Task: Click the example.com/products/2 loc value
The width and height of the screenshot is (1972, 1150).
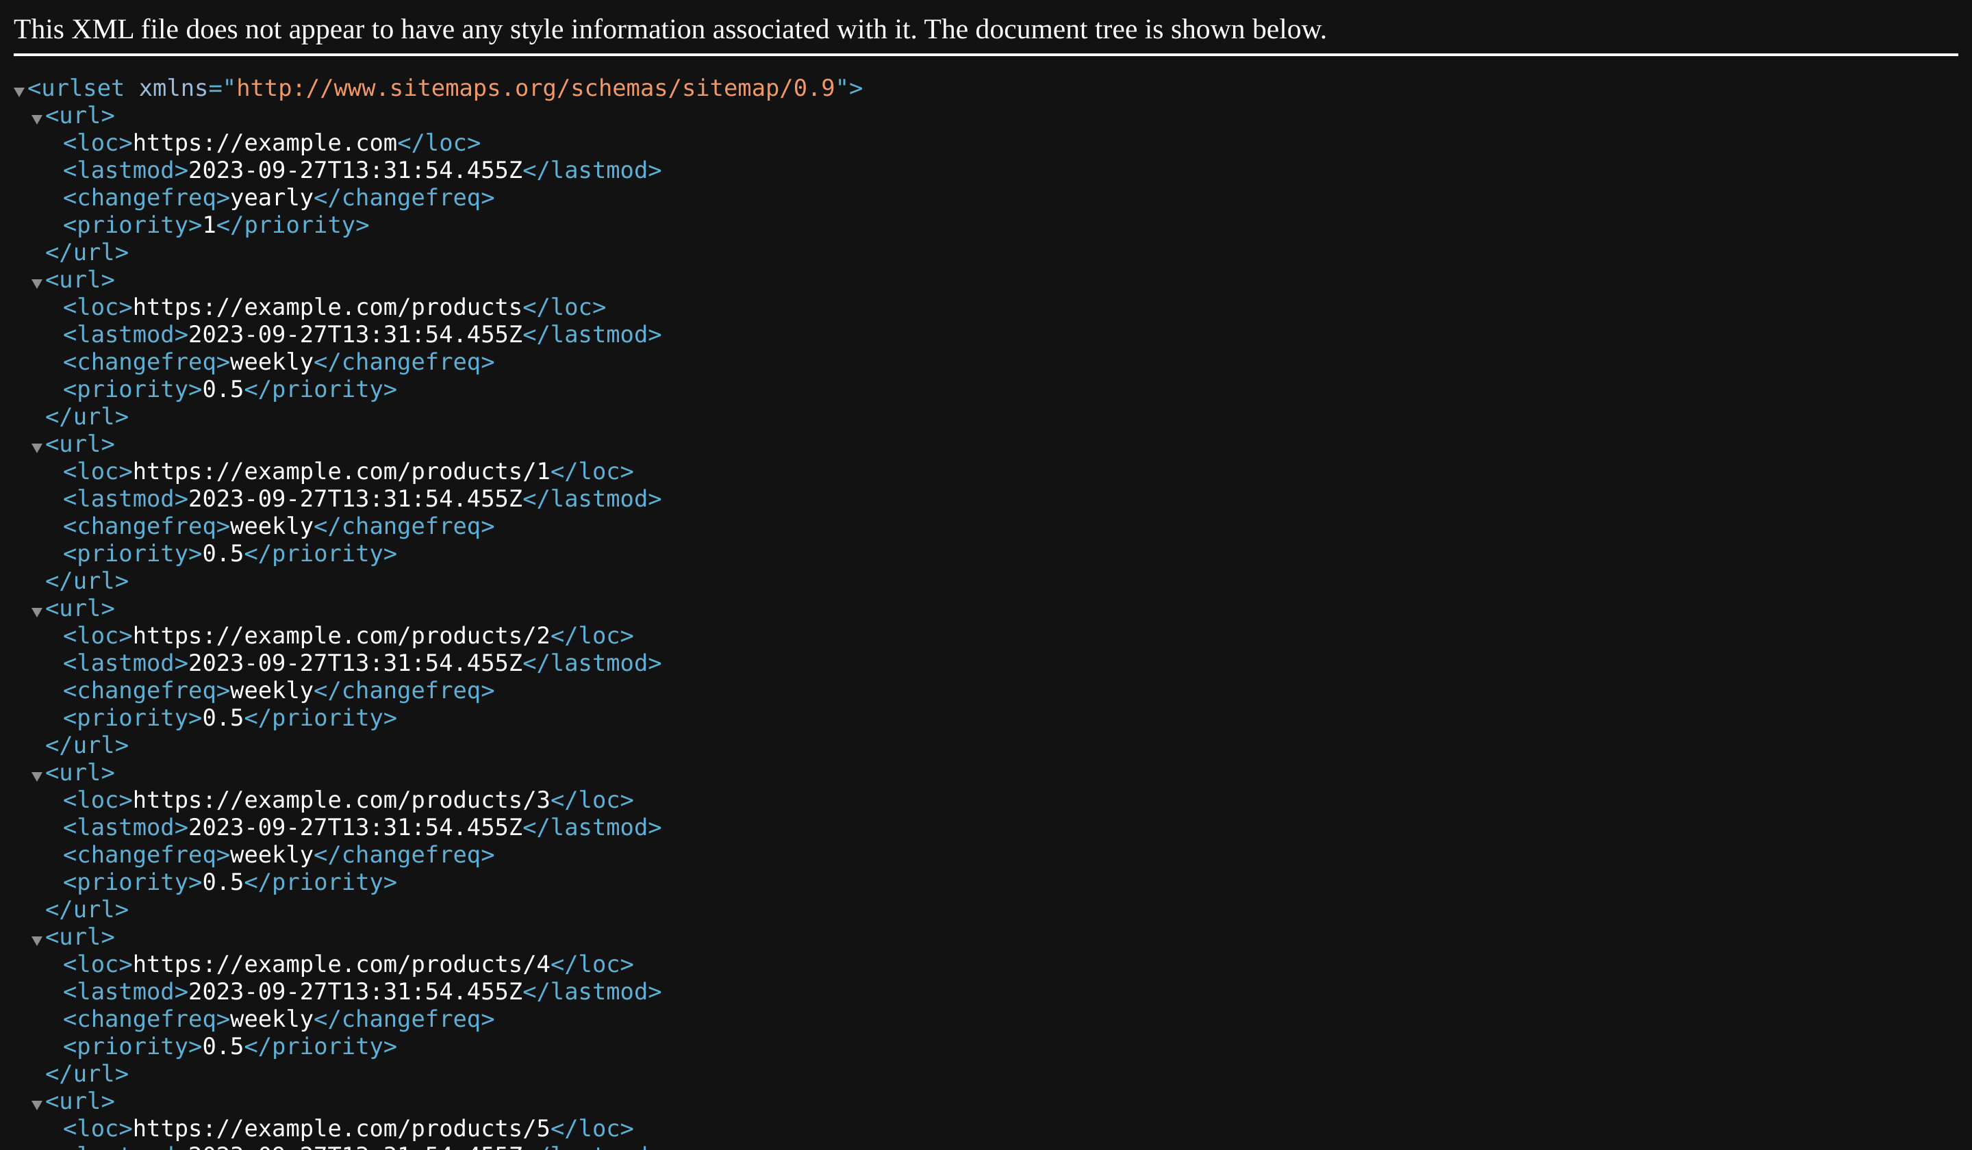Action: pos(341,636)
